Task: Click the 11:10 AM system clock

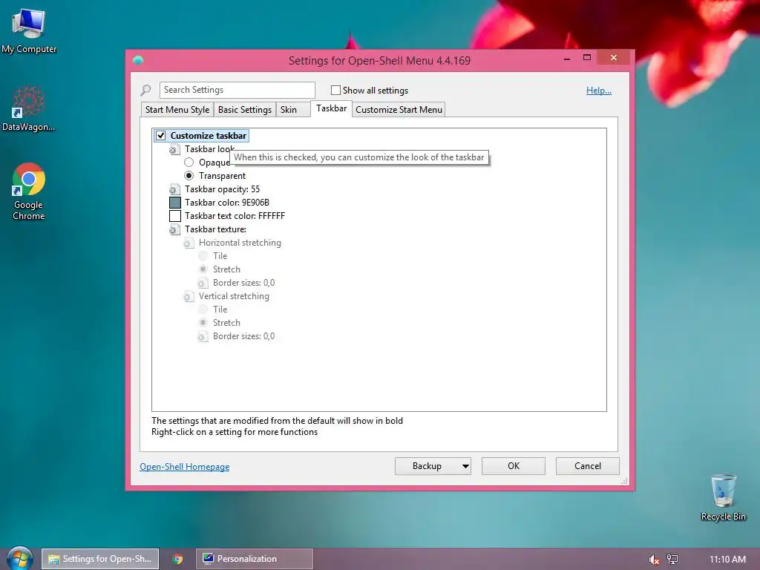Action: [x=727, y=560]
